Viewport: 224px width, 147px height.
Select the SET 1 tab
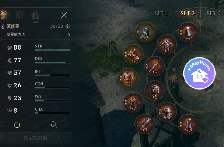(x=161, y=13)
